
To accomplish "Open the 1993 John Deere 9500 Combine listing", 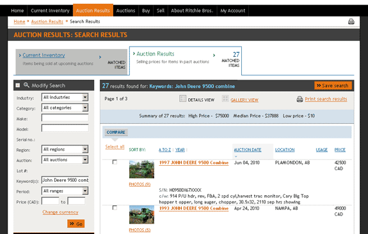I will coord(194,208).
